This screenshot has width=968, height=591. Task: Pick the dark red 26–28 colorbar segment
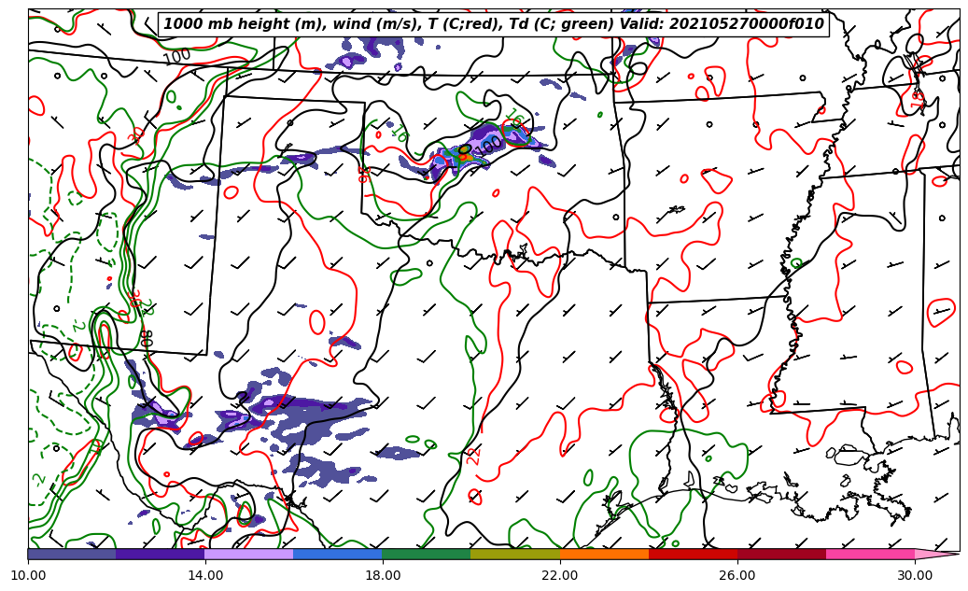click(781, 554)
